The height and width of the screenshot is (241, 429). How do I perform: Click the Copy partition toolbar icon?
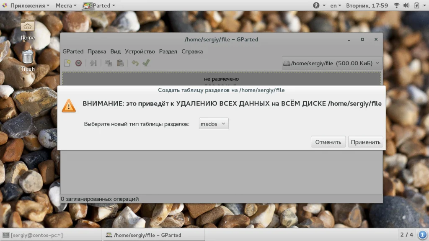pos(109,63)
